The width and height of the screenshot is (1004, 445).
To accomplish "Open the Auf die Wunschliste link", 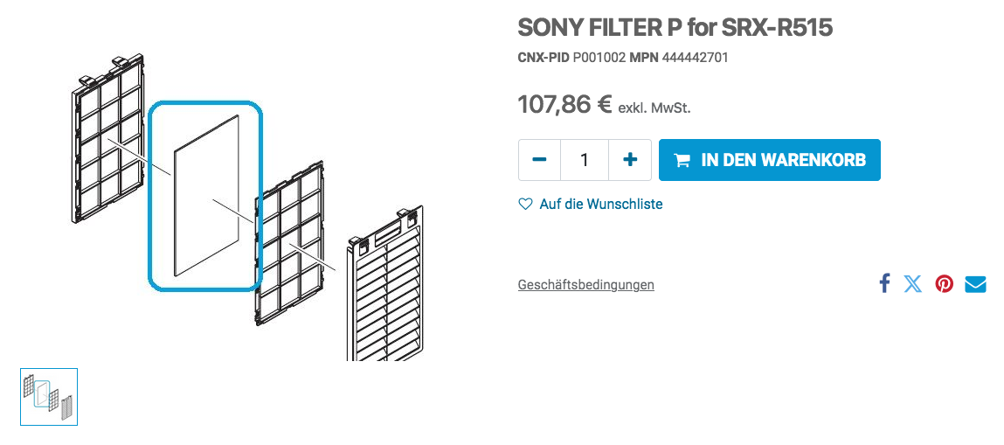I will click(x=601, y=205).
